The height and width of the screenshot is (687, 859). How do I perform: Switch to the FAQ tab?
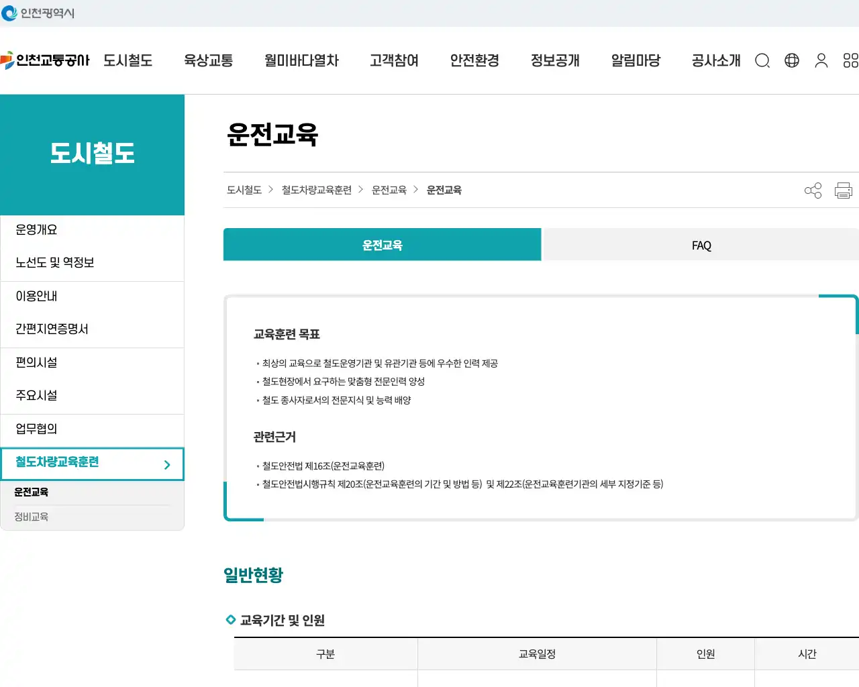coord(701,244)
